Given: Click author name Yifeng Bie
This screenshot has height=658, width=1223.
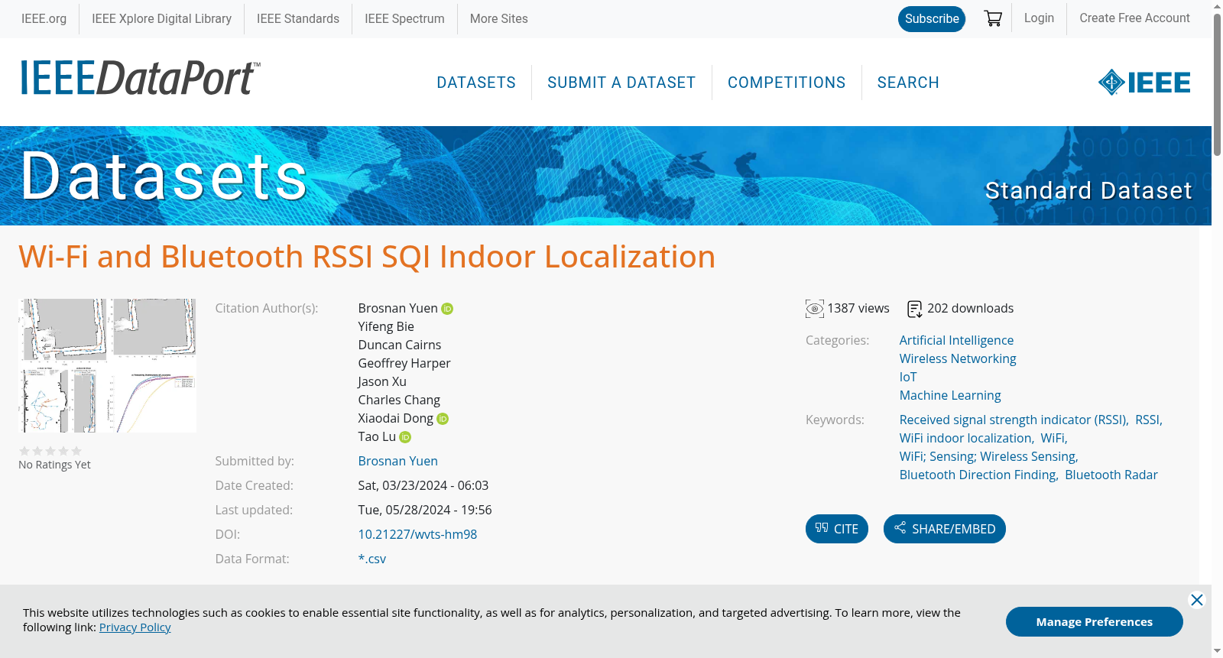Looking at the screenshot, I should click(x=386, y=327).
